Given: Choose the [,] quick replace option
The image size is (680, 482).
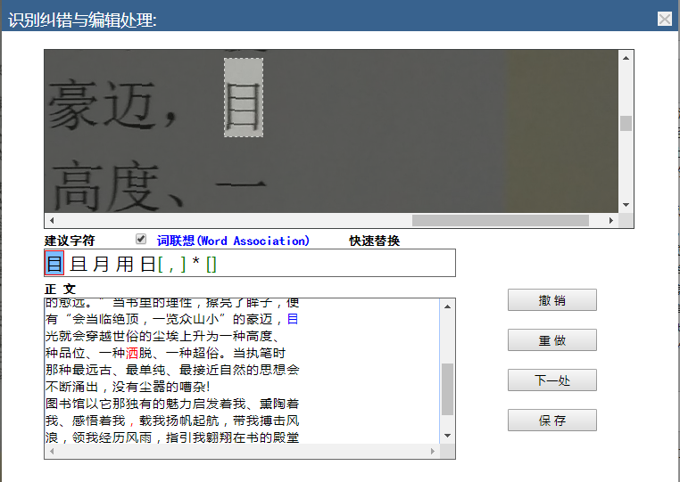Looking at the screenshot, I should pyautogui.click(x=171, y=264).
